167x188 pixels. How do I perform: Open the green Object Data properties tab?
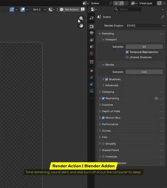pyautogui.click(x=91, y=91)
